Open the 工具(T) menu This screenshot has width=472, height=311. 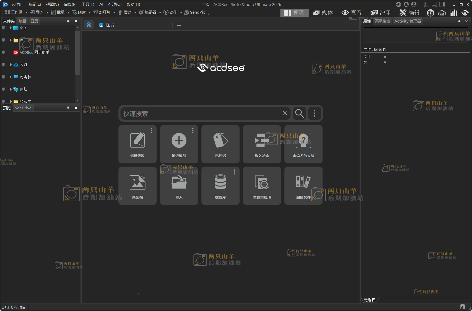pyautogui.click(x=88, y=4)
